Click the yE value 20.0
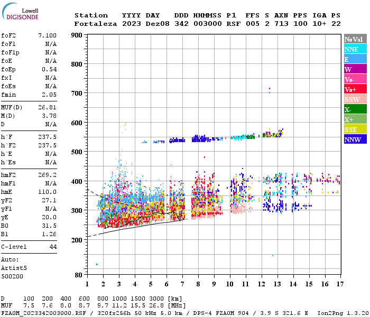 point(49,218)
